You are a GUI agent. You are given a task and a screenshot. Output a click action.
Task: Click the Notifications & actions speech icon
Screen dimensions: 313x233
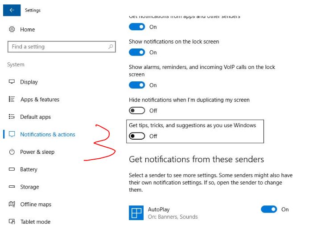pos(12,134)
